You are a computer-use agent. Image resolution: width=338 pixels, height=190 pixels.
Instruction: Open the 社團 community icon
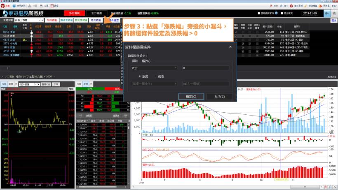30,6
